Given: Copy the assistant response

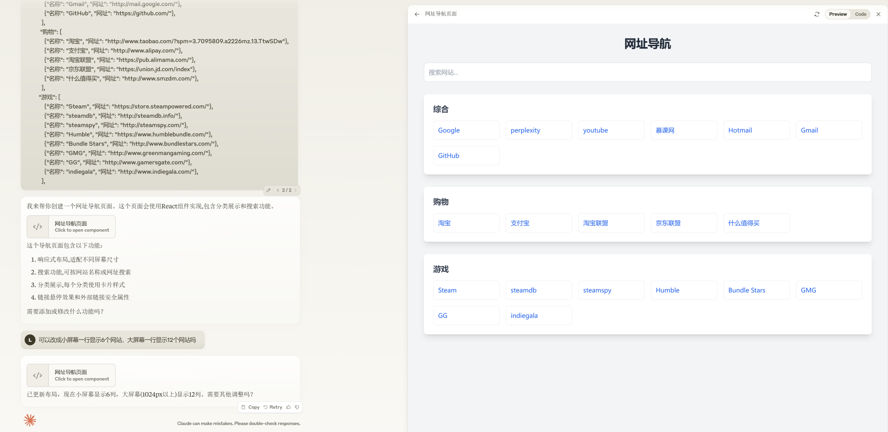Looking at the screenshot, I should coord(250,407).
